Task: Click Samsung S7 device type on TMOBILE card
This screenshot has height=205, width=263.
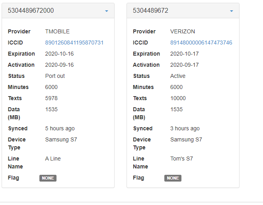Action: tap(61, 139)
